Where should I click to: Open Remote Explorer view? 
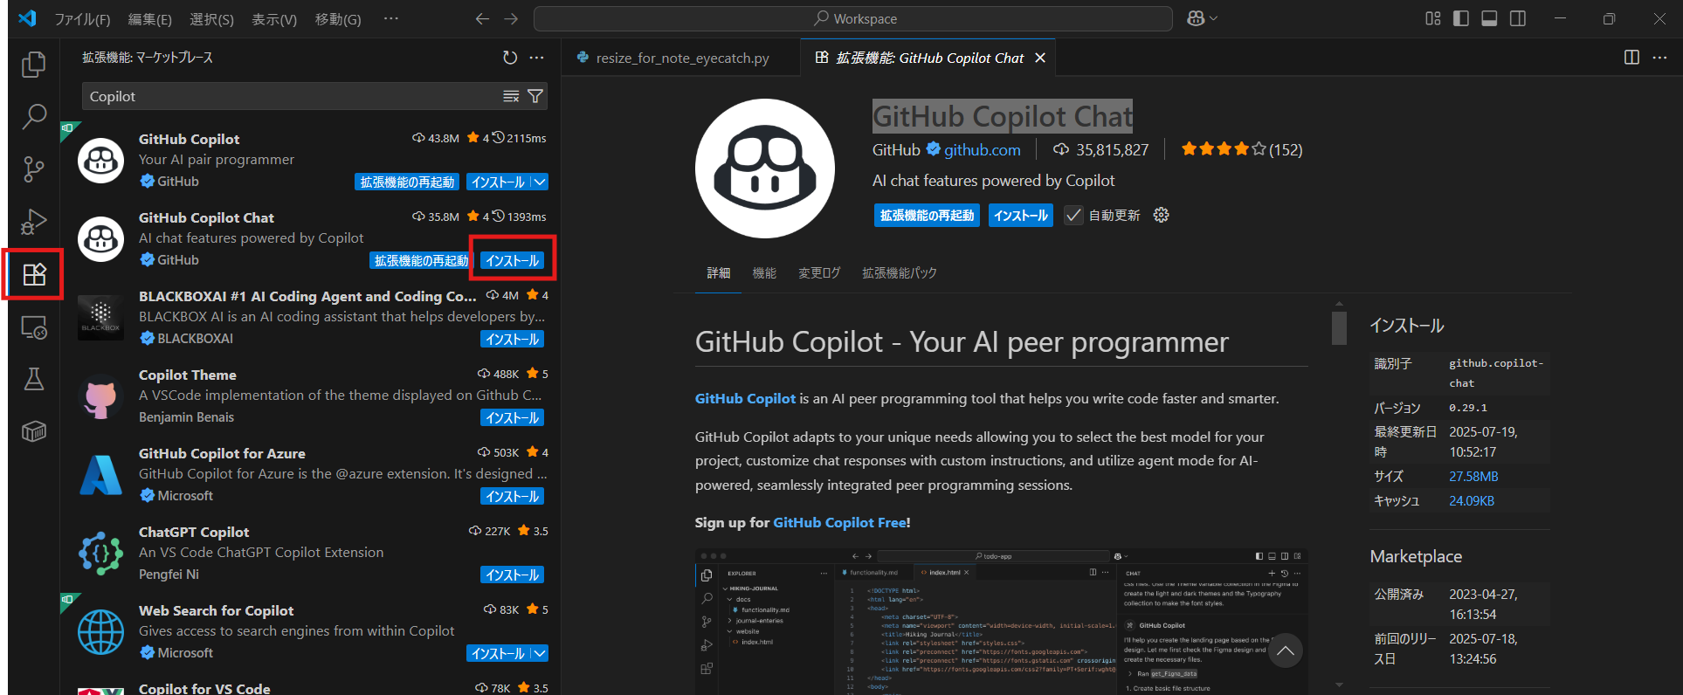(x=33, y=327)
